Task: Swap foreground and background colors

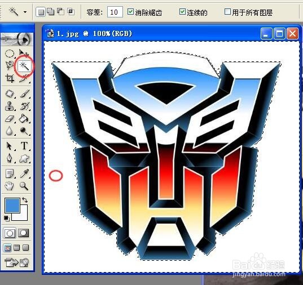Action: pos(25,200)
